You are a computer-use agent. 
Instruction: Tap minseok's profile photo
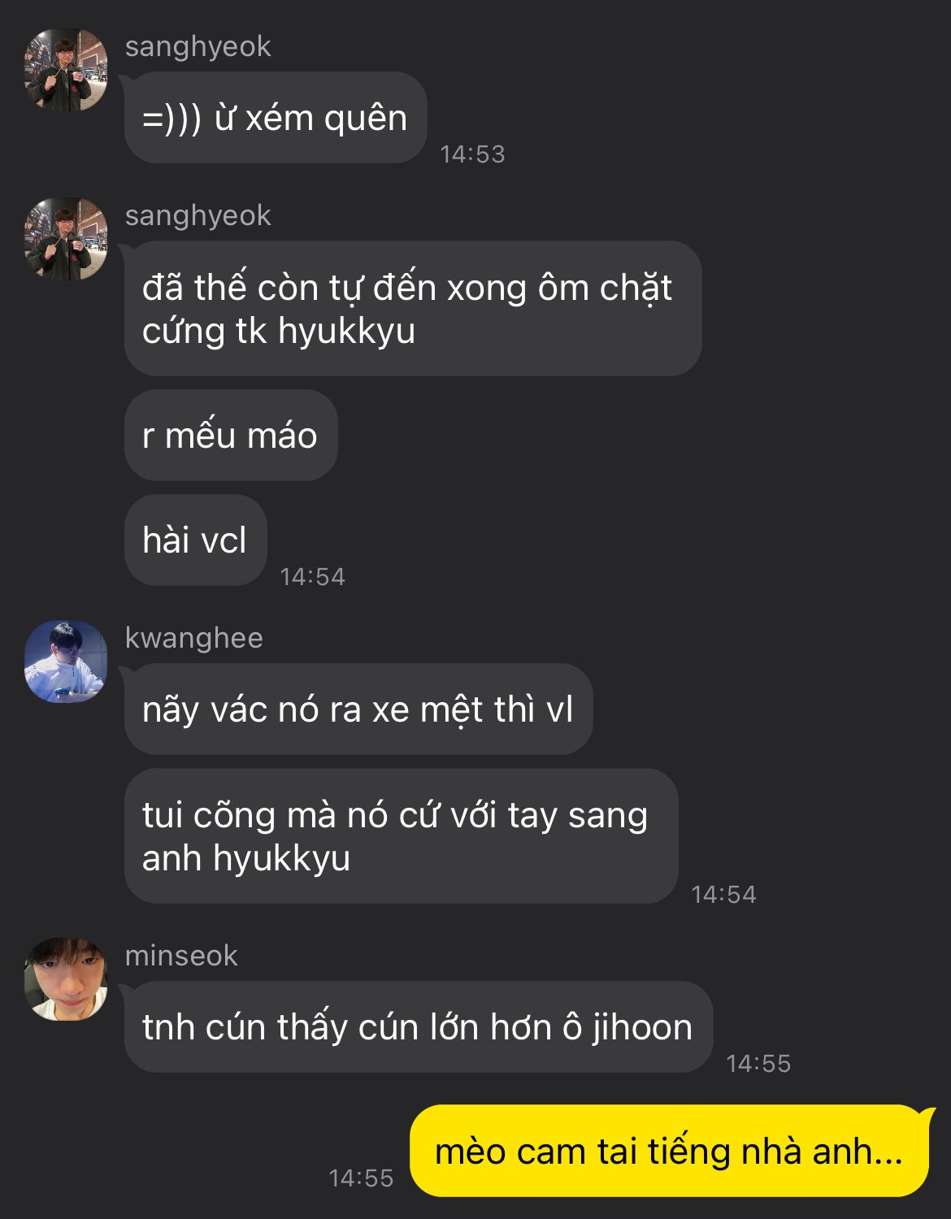click(x=66, y=978)
